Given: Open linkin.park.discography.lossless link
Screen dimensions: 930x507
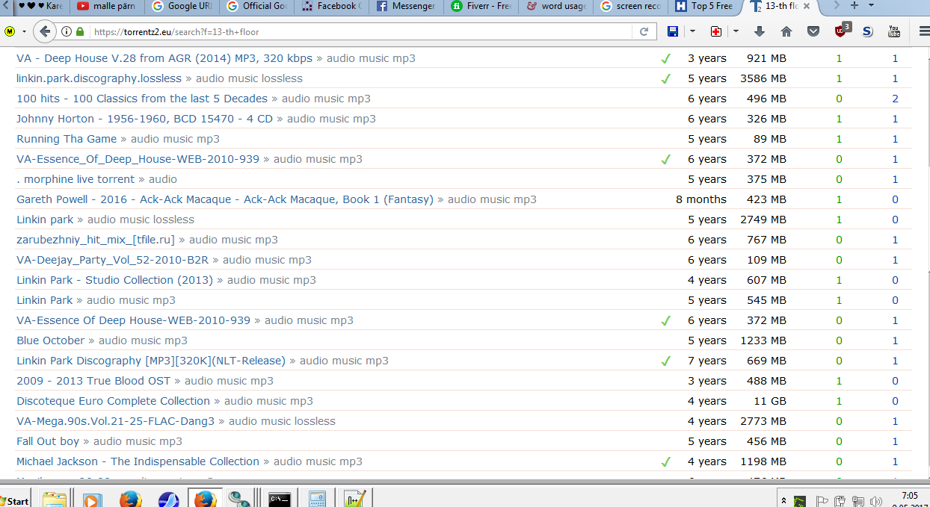Looking at the screenshot, I should [x=99, y=78].
